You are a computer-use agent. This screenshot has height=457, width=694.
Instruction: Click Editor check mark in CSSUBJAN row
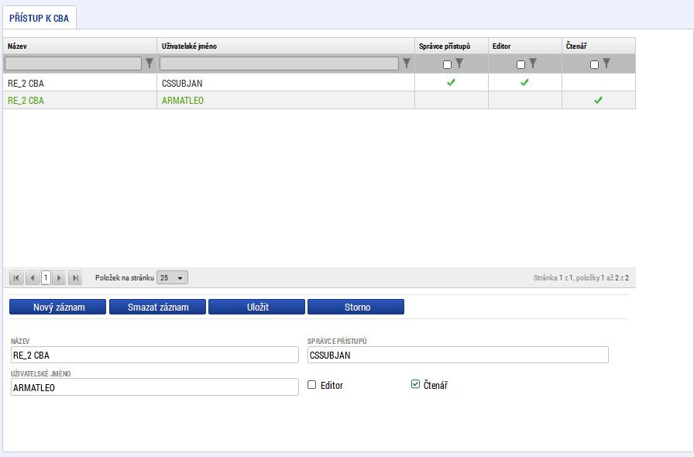point(524,82)
